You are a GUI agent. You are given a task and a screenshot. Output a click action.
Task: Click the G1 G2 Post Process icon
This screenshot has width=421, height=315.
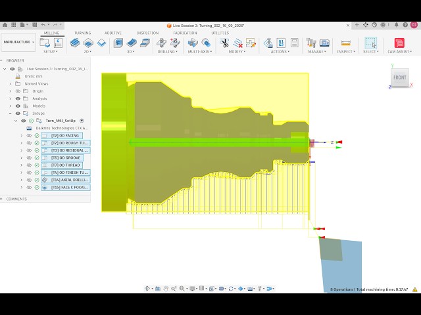coord(281,43)
